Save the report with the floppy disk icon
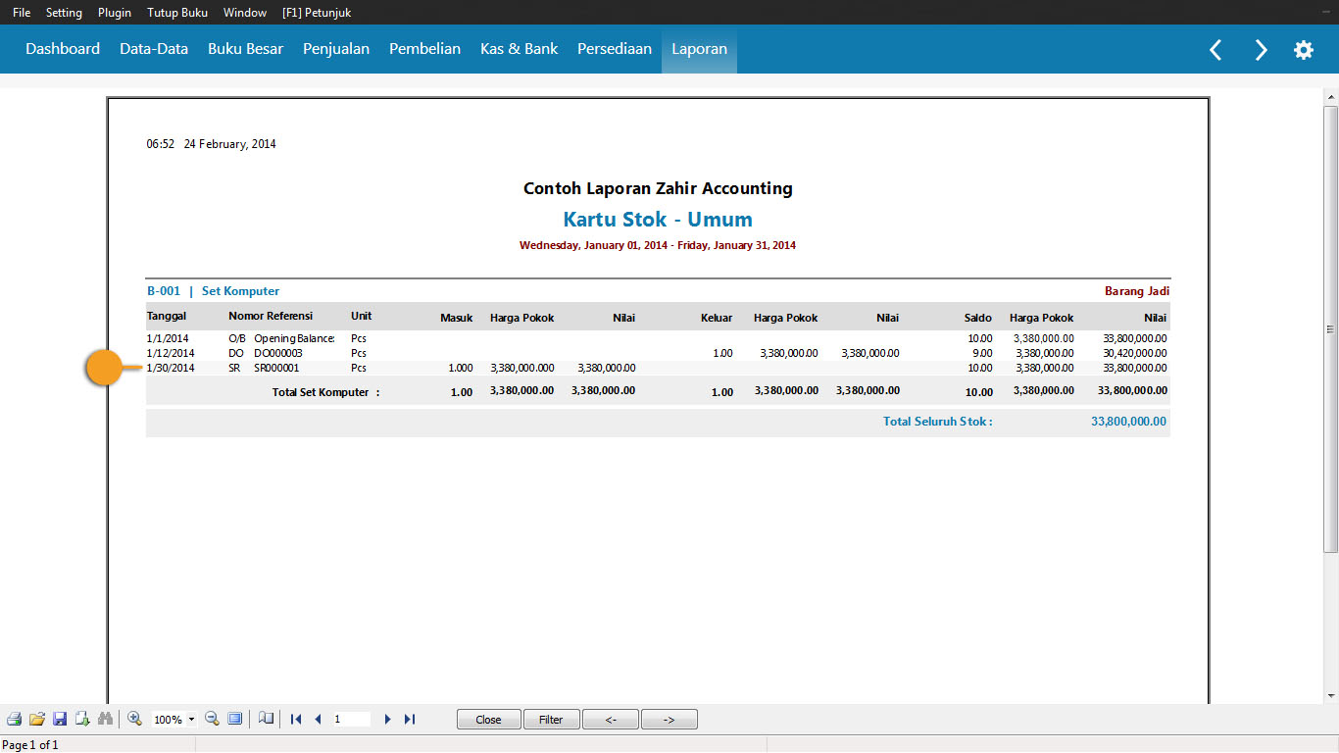Image resolution: width=1339 pixels, height=753 pixels. (x=60, y=719)
